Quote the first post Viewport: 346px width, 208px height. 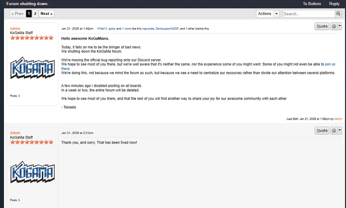click(x=322, y=26)
